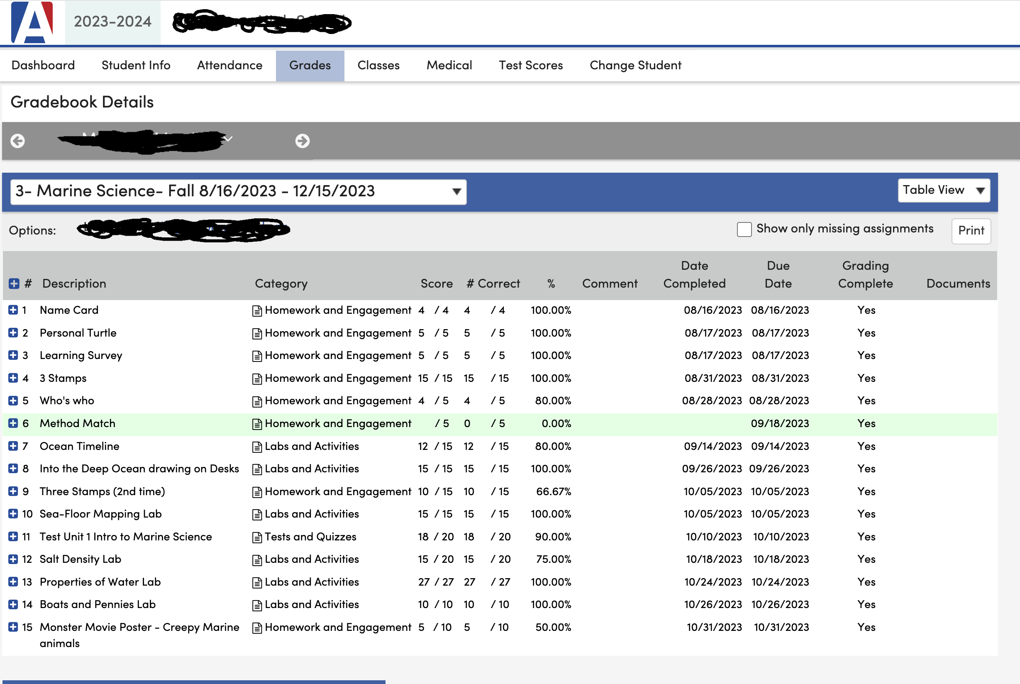The width and height of the screenshot is (1020, 684).
Task: Click the document icon for Test Unit 1 row
Action: point(257,537)
